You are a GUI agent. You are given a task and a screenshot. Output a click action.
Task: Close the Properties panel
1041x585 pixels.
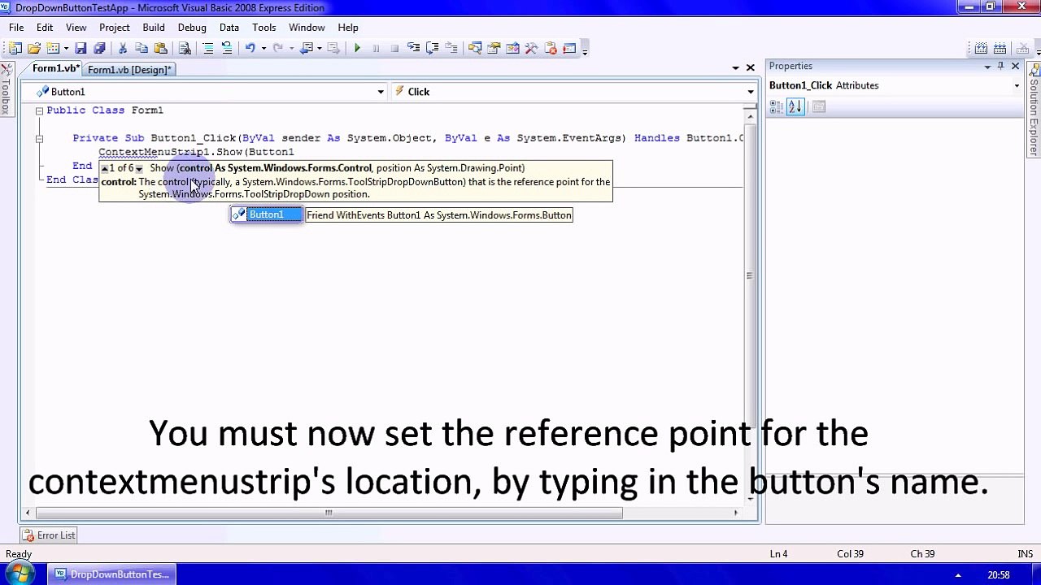click(1015, 66)
